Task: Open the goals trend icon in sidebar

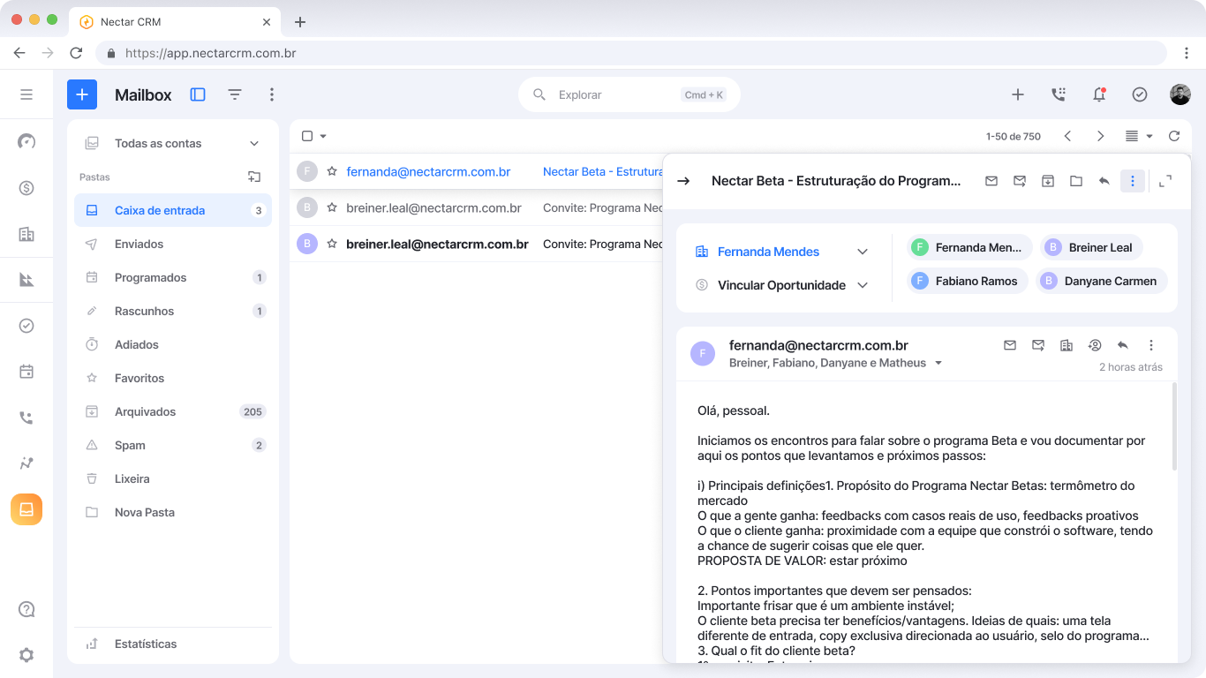Action: tap(26, 463)
